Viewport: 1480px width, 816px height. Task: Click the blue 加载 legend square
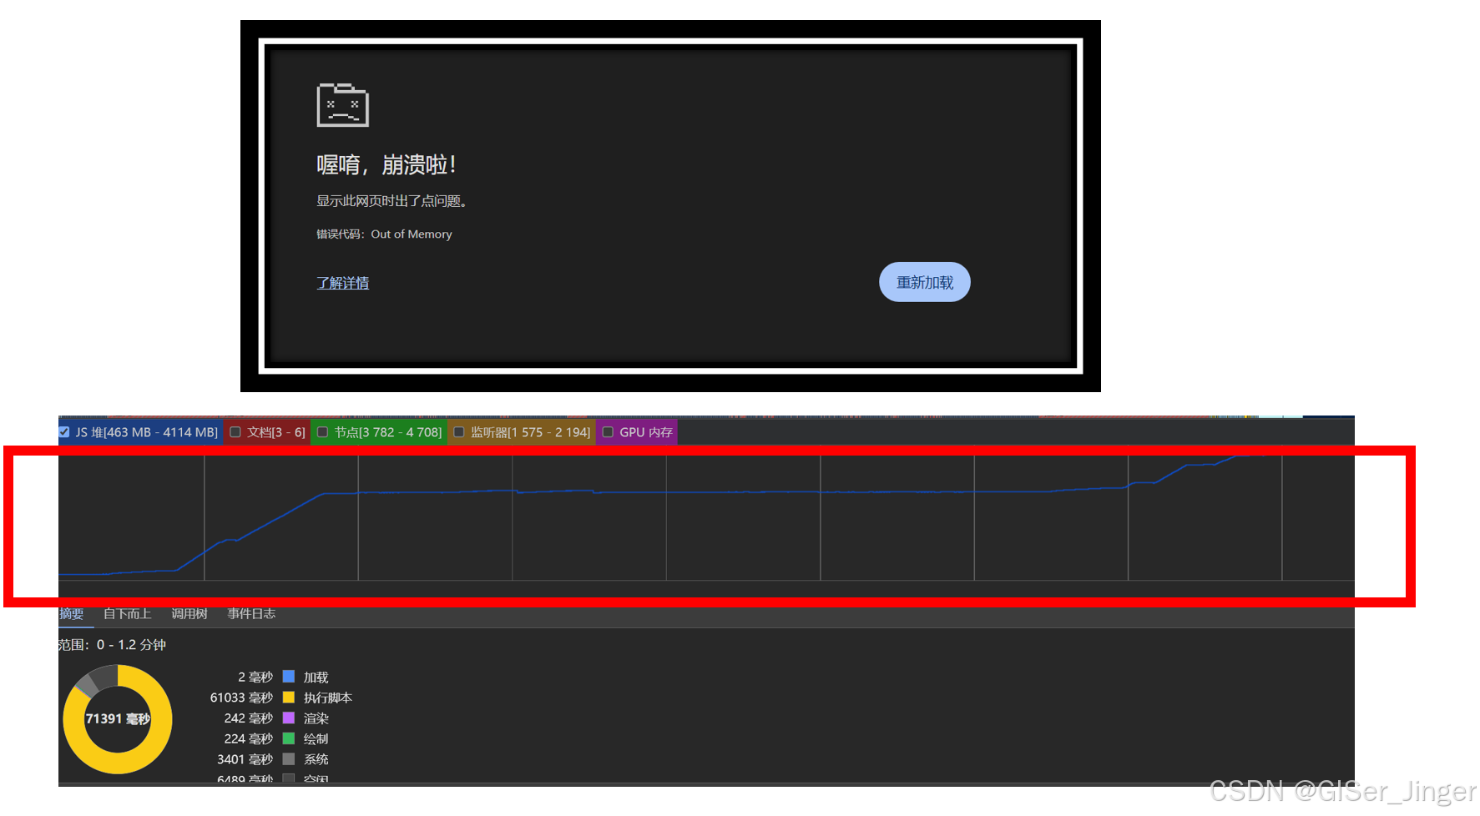pyautogui.click(x=289, y=677)
